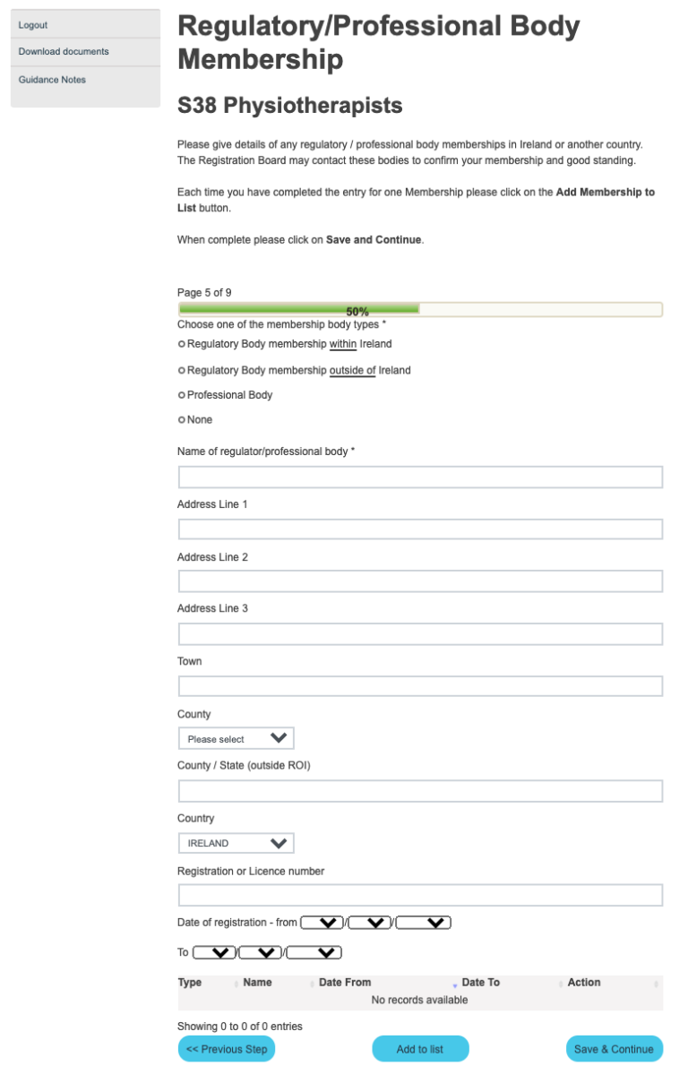Image resolution: width=688 pixels, height=1083 pixels.
Task: Click sort icon beside Name column
Action: 312,984
